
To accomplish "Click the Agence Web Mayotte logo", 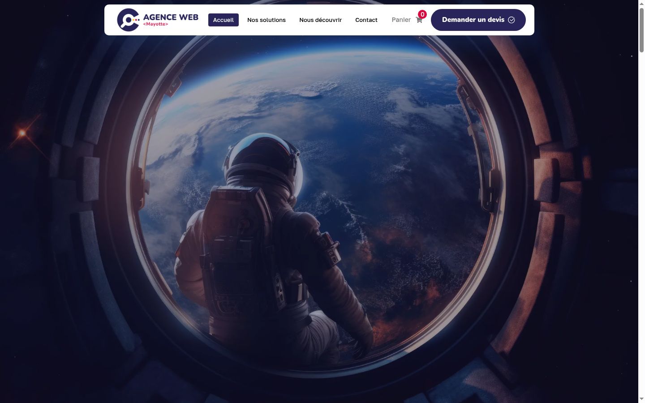I will tap(157, 20).
